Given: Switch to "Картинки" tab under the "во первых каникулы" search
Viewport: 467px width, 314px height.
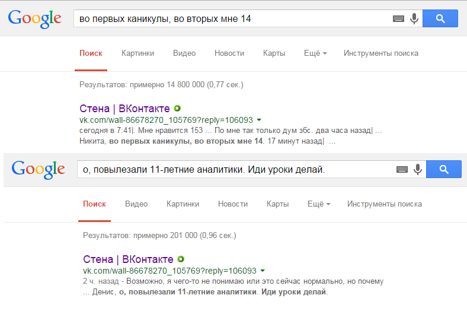Looking at the screenshot, I should tap(137, 53).
